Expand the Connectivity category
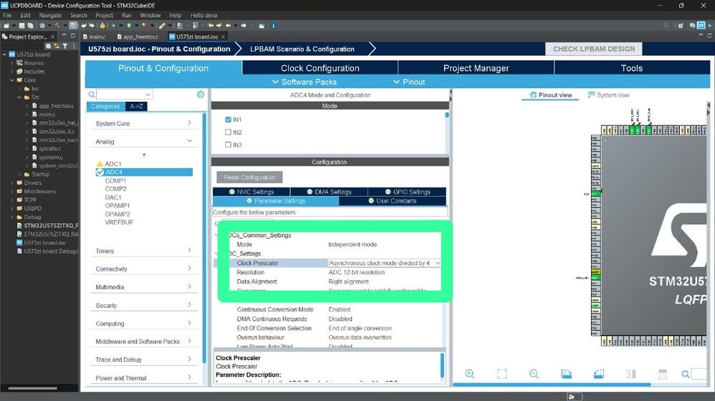Image resolution: width=715 pixels, height=401 pixels. [x=144, y=269]
